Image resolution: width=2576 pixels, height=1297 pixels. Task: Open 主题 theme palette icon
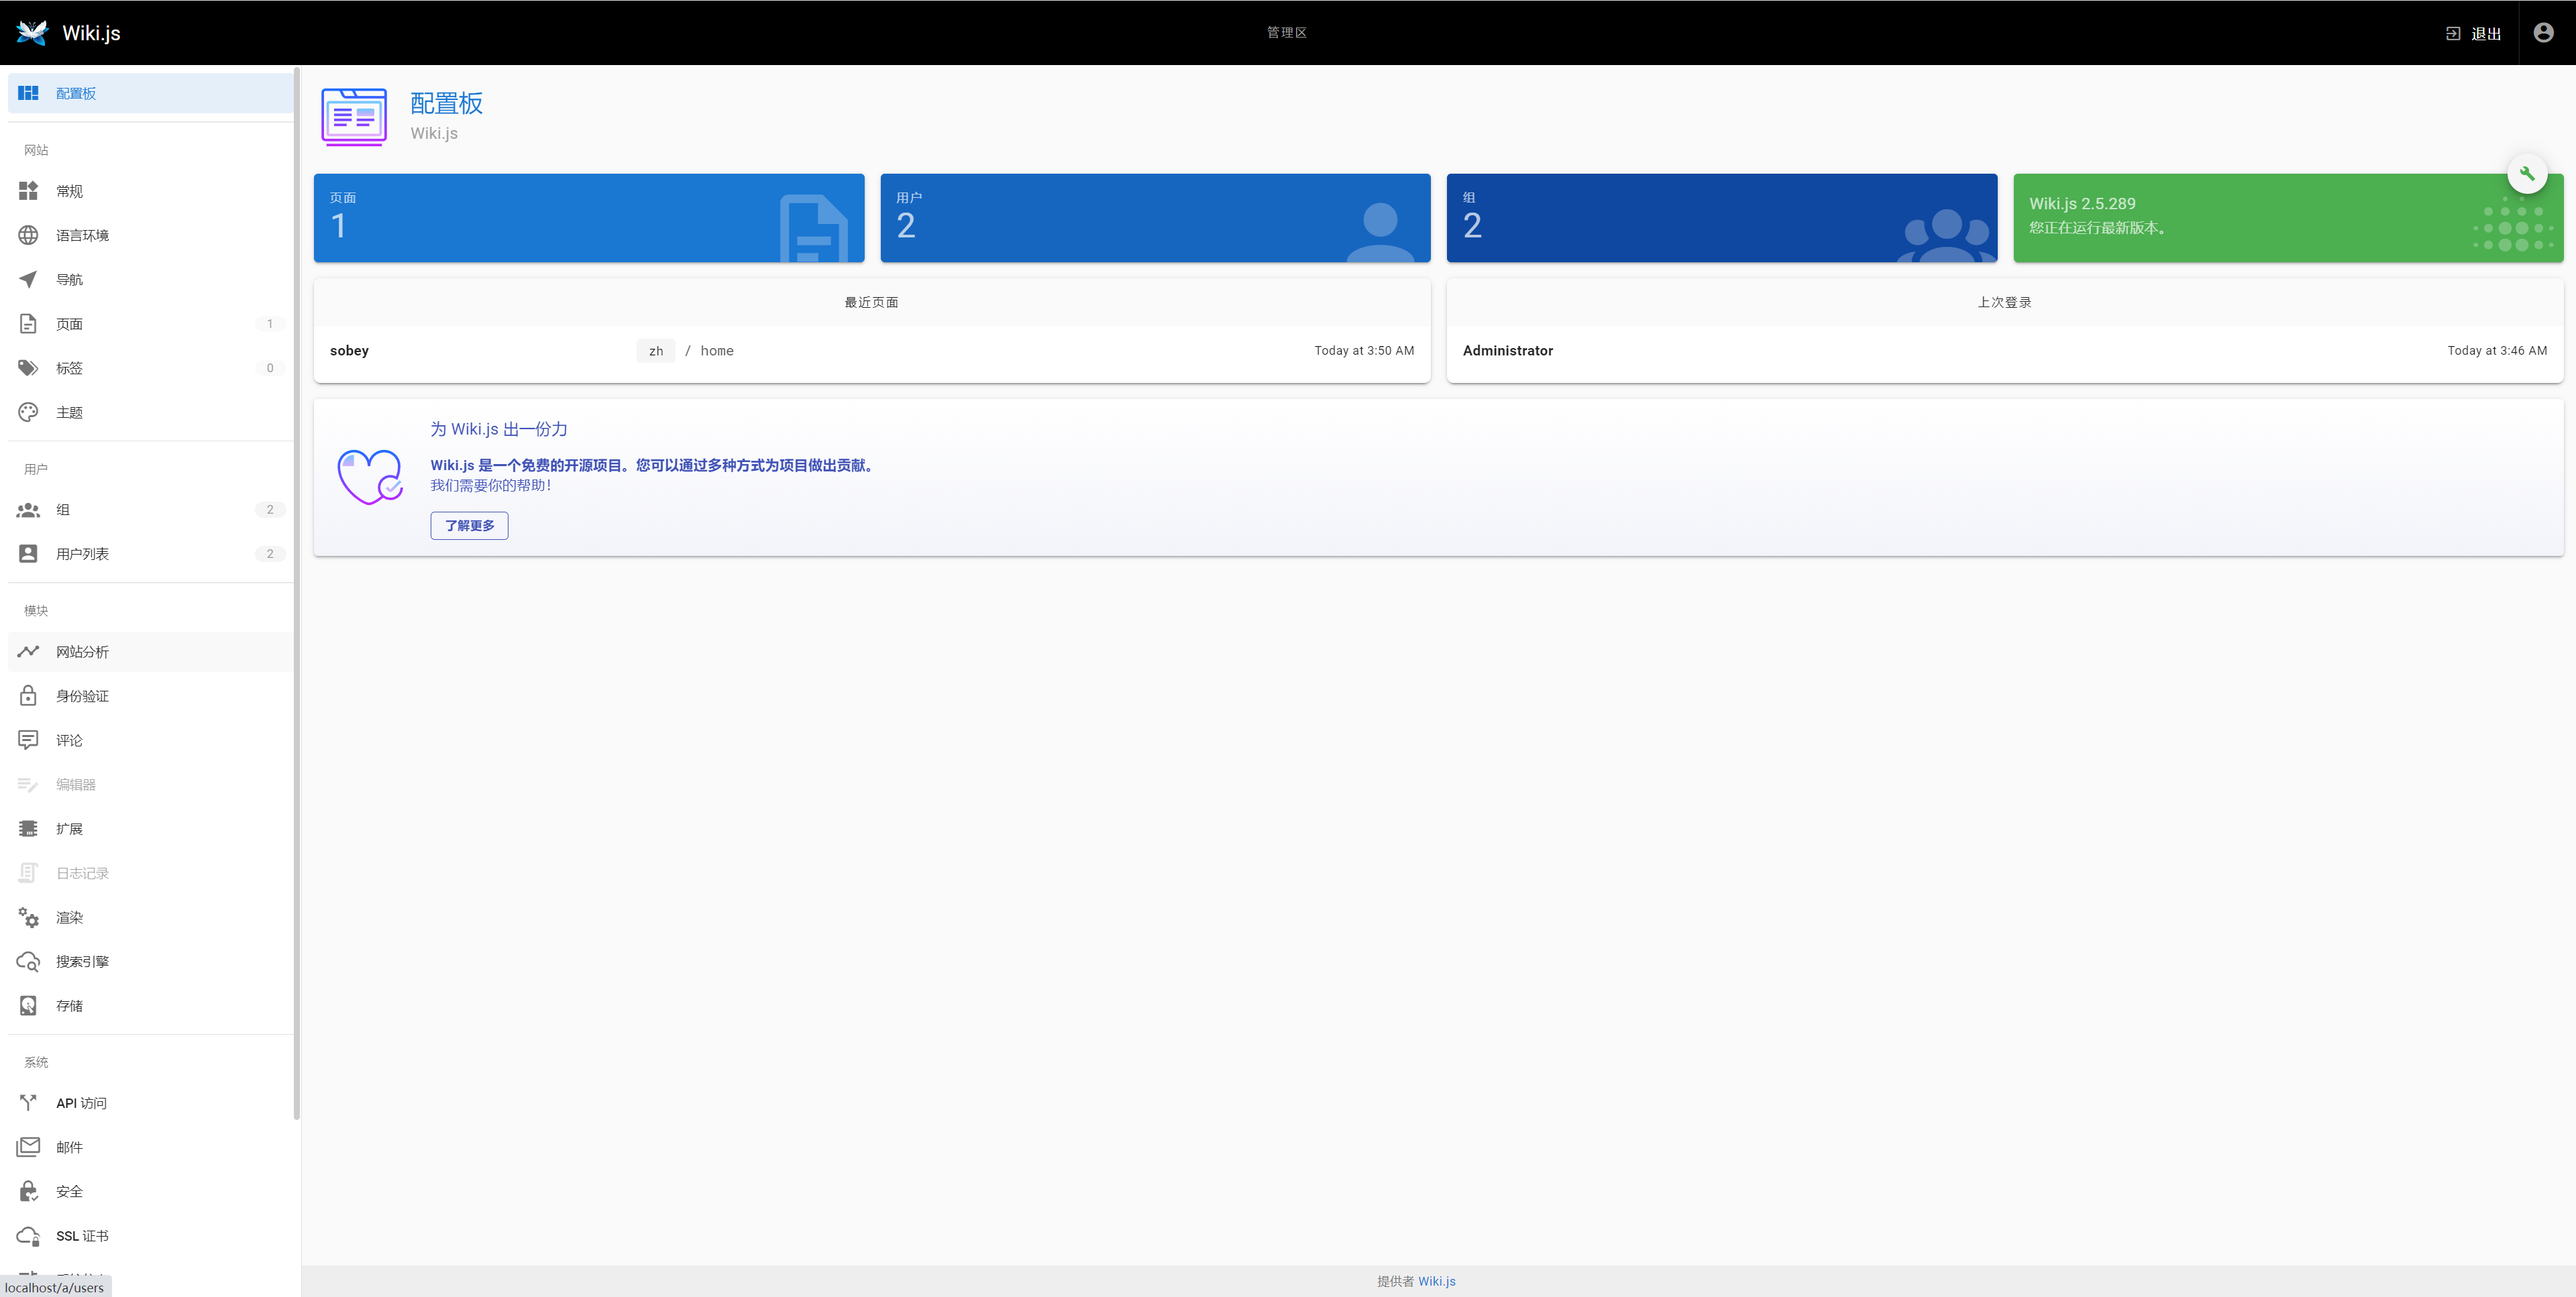pyautogui.click(x=28, y=412)
